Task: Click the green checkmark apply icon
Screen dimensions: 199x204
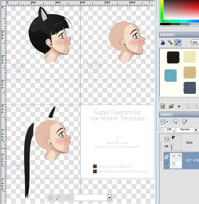Action: pos(51,198)
